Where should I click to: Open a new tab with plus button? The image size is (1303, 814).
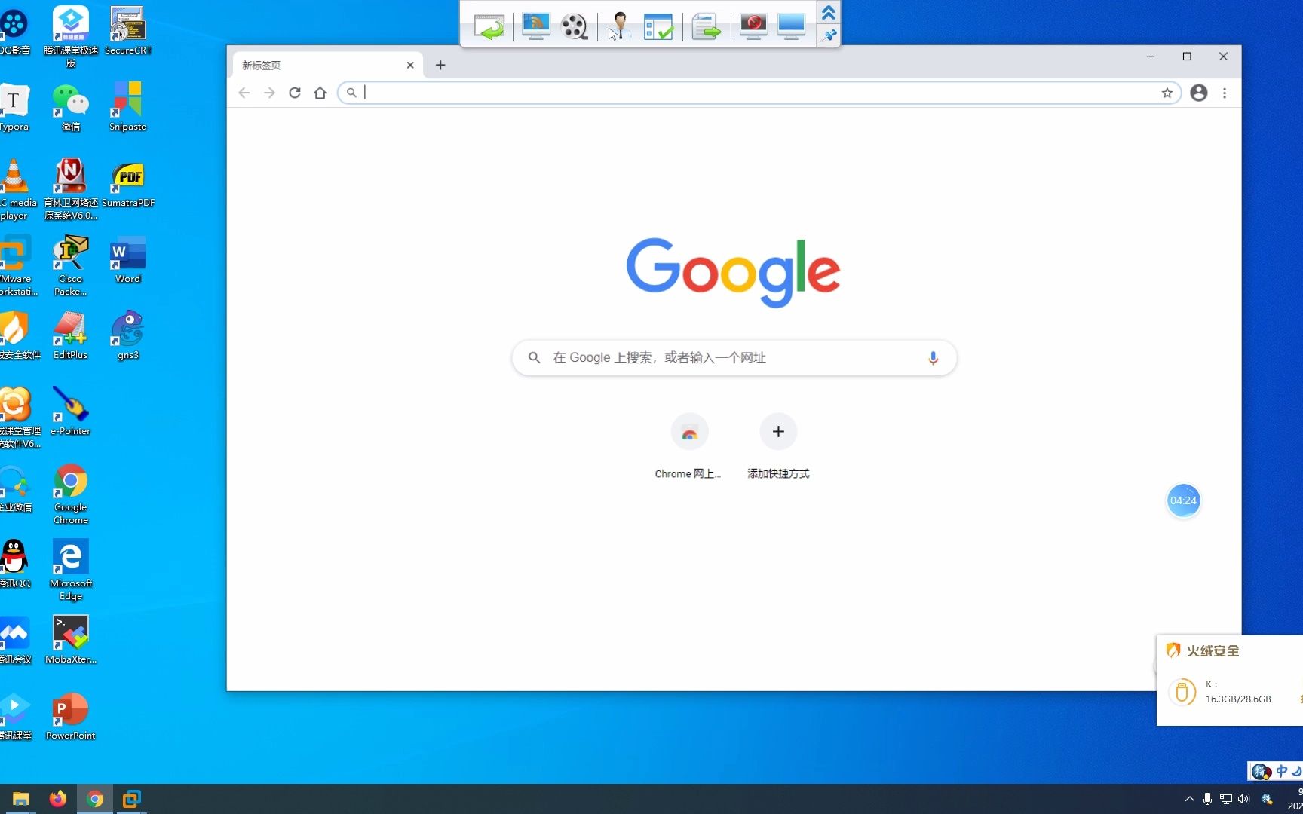pos(440,65)
